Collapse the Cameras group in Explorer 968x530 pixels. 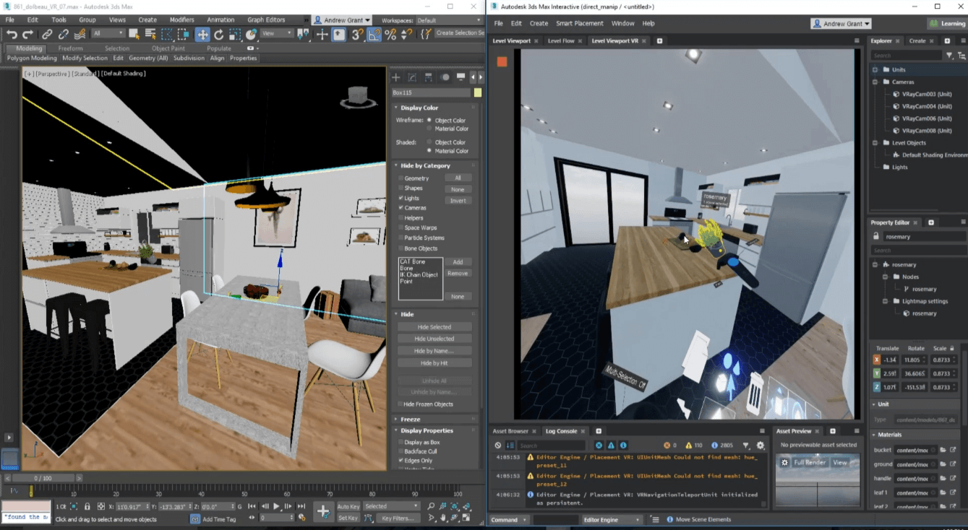[x=875, y=82]
